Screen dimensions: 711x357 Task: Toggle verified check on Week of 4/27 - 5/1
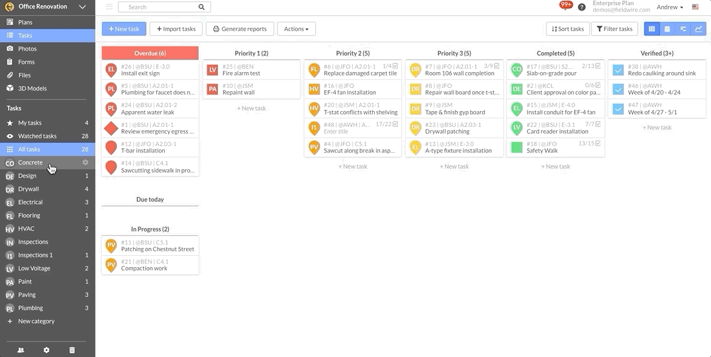tap(618, 108)
